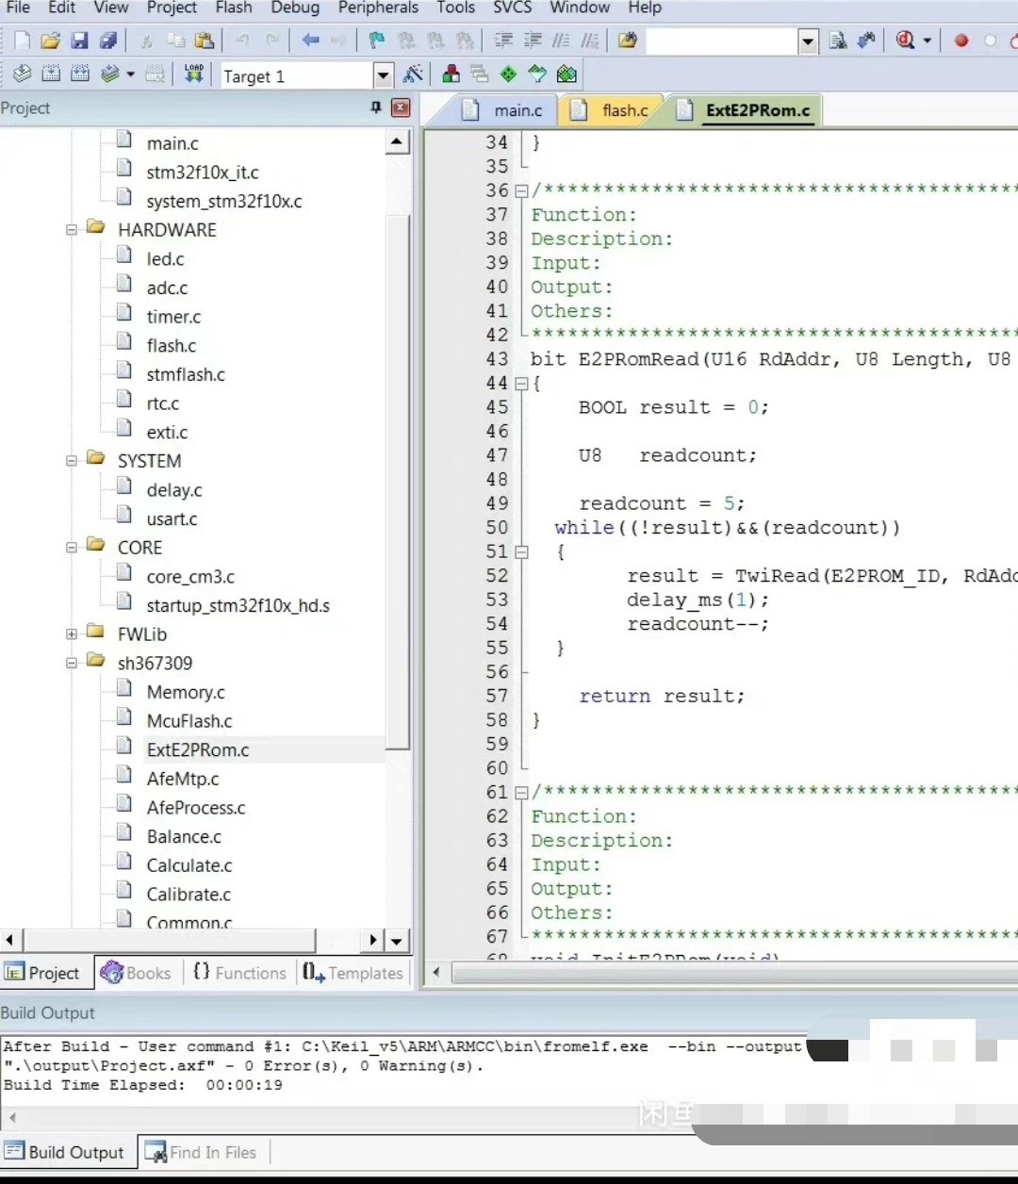Open the Peripherals menu
The width and height of the screenshot is (1018, 1184).
[x=378, y=8]
